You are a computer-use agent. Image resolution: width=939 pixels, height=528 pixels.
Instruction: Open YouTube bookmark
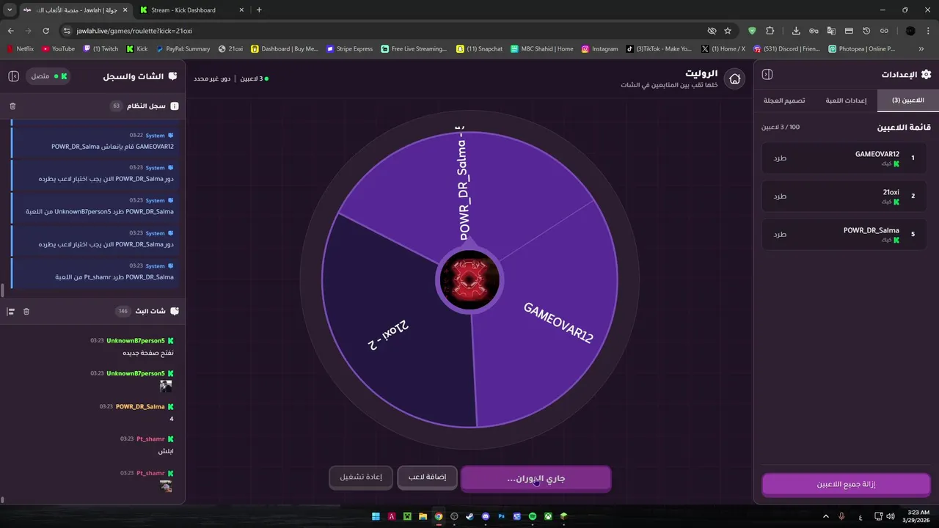[58, 48]
